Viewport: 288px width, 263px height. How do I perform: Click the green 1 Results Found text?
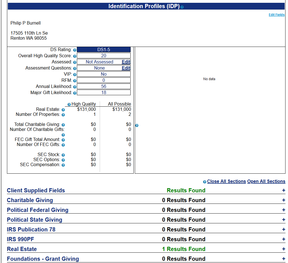184,249
